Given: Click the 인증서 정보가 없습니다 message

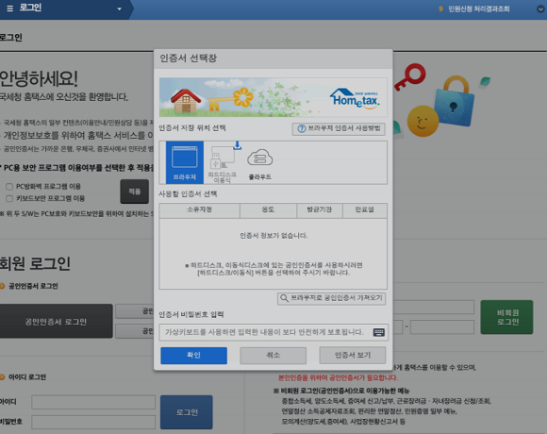Looking at the screenshot, I should tap(273, 236).
